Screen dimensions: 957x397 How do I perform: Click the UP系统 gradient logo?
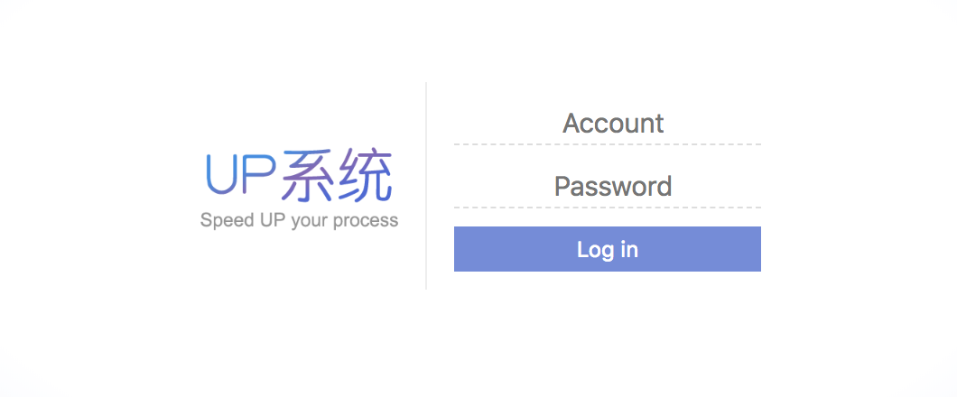(x=299, y=176)
